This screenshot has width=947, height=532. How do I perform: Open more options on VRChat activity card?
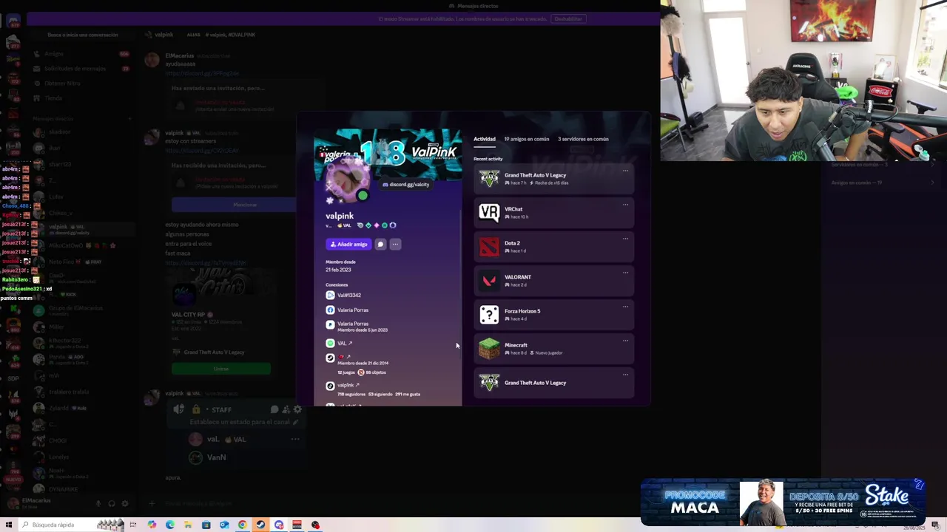(625, 205)
